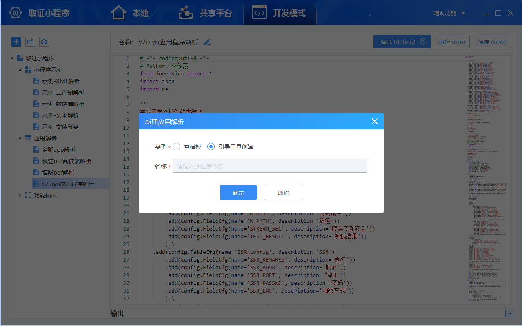Click the 共享平台 sharing platform icon

click(x=186, y=12)
